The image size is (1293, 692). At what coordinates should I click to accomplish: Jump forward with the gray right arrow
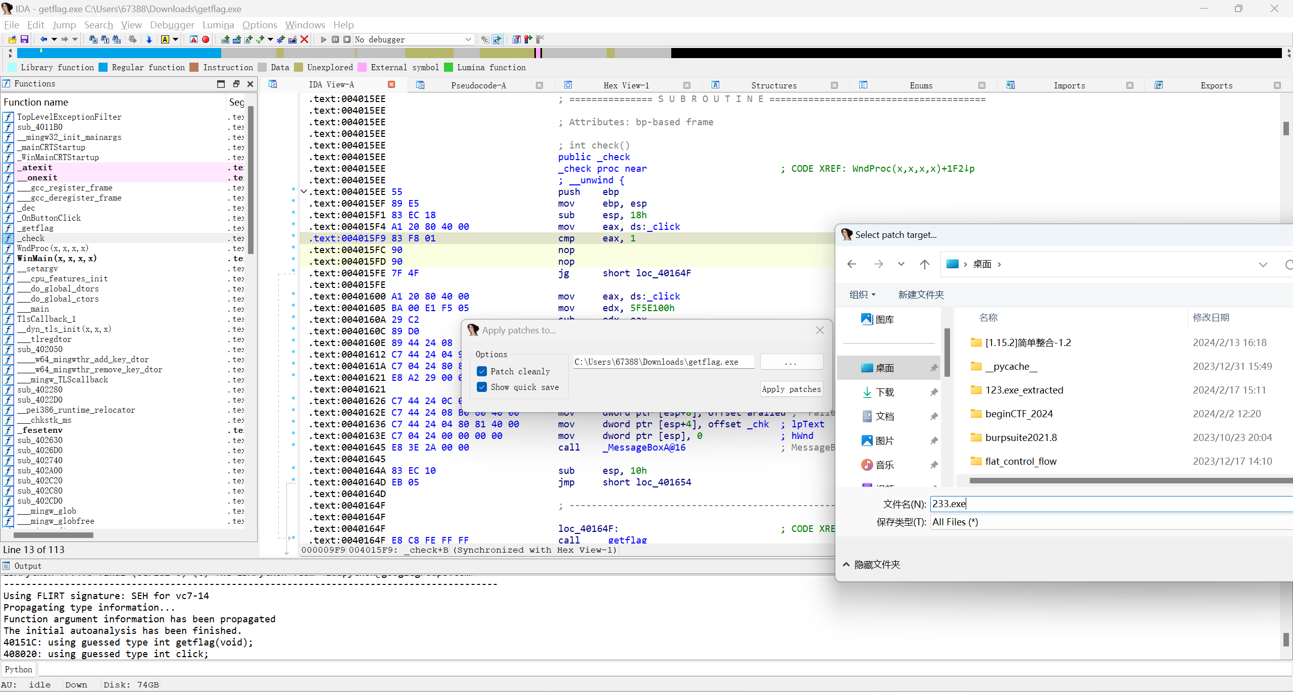[x=65, y=39]
